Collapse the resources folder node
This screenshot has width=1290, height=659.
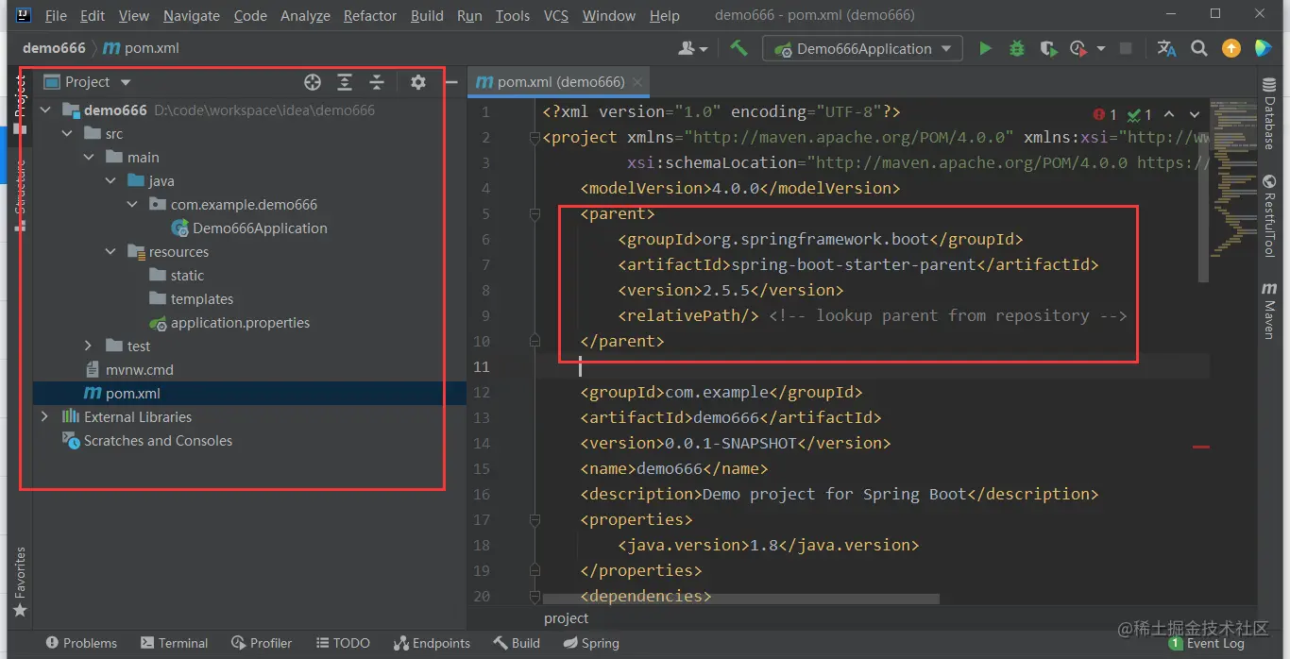[x=110, y=252]
